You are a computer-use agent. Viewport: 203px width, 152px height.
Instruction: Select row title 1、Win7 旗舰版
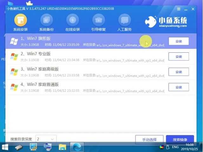coord(36,38)
